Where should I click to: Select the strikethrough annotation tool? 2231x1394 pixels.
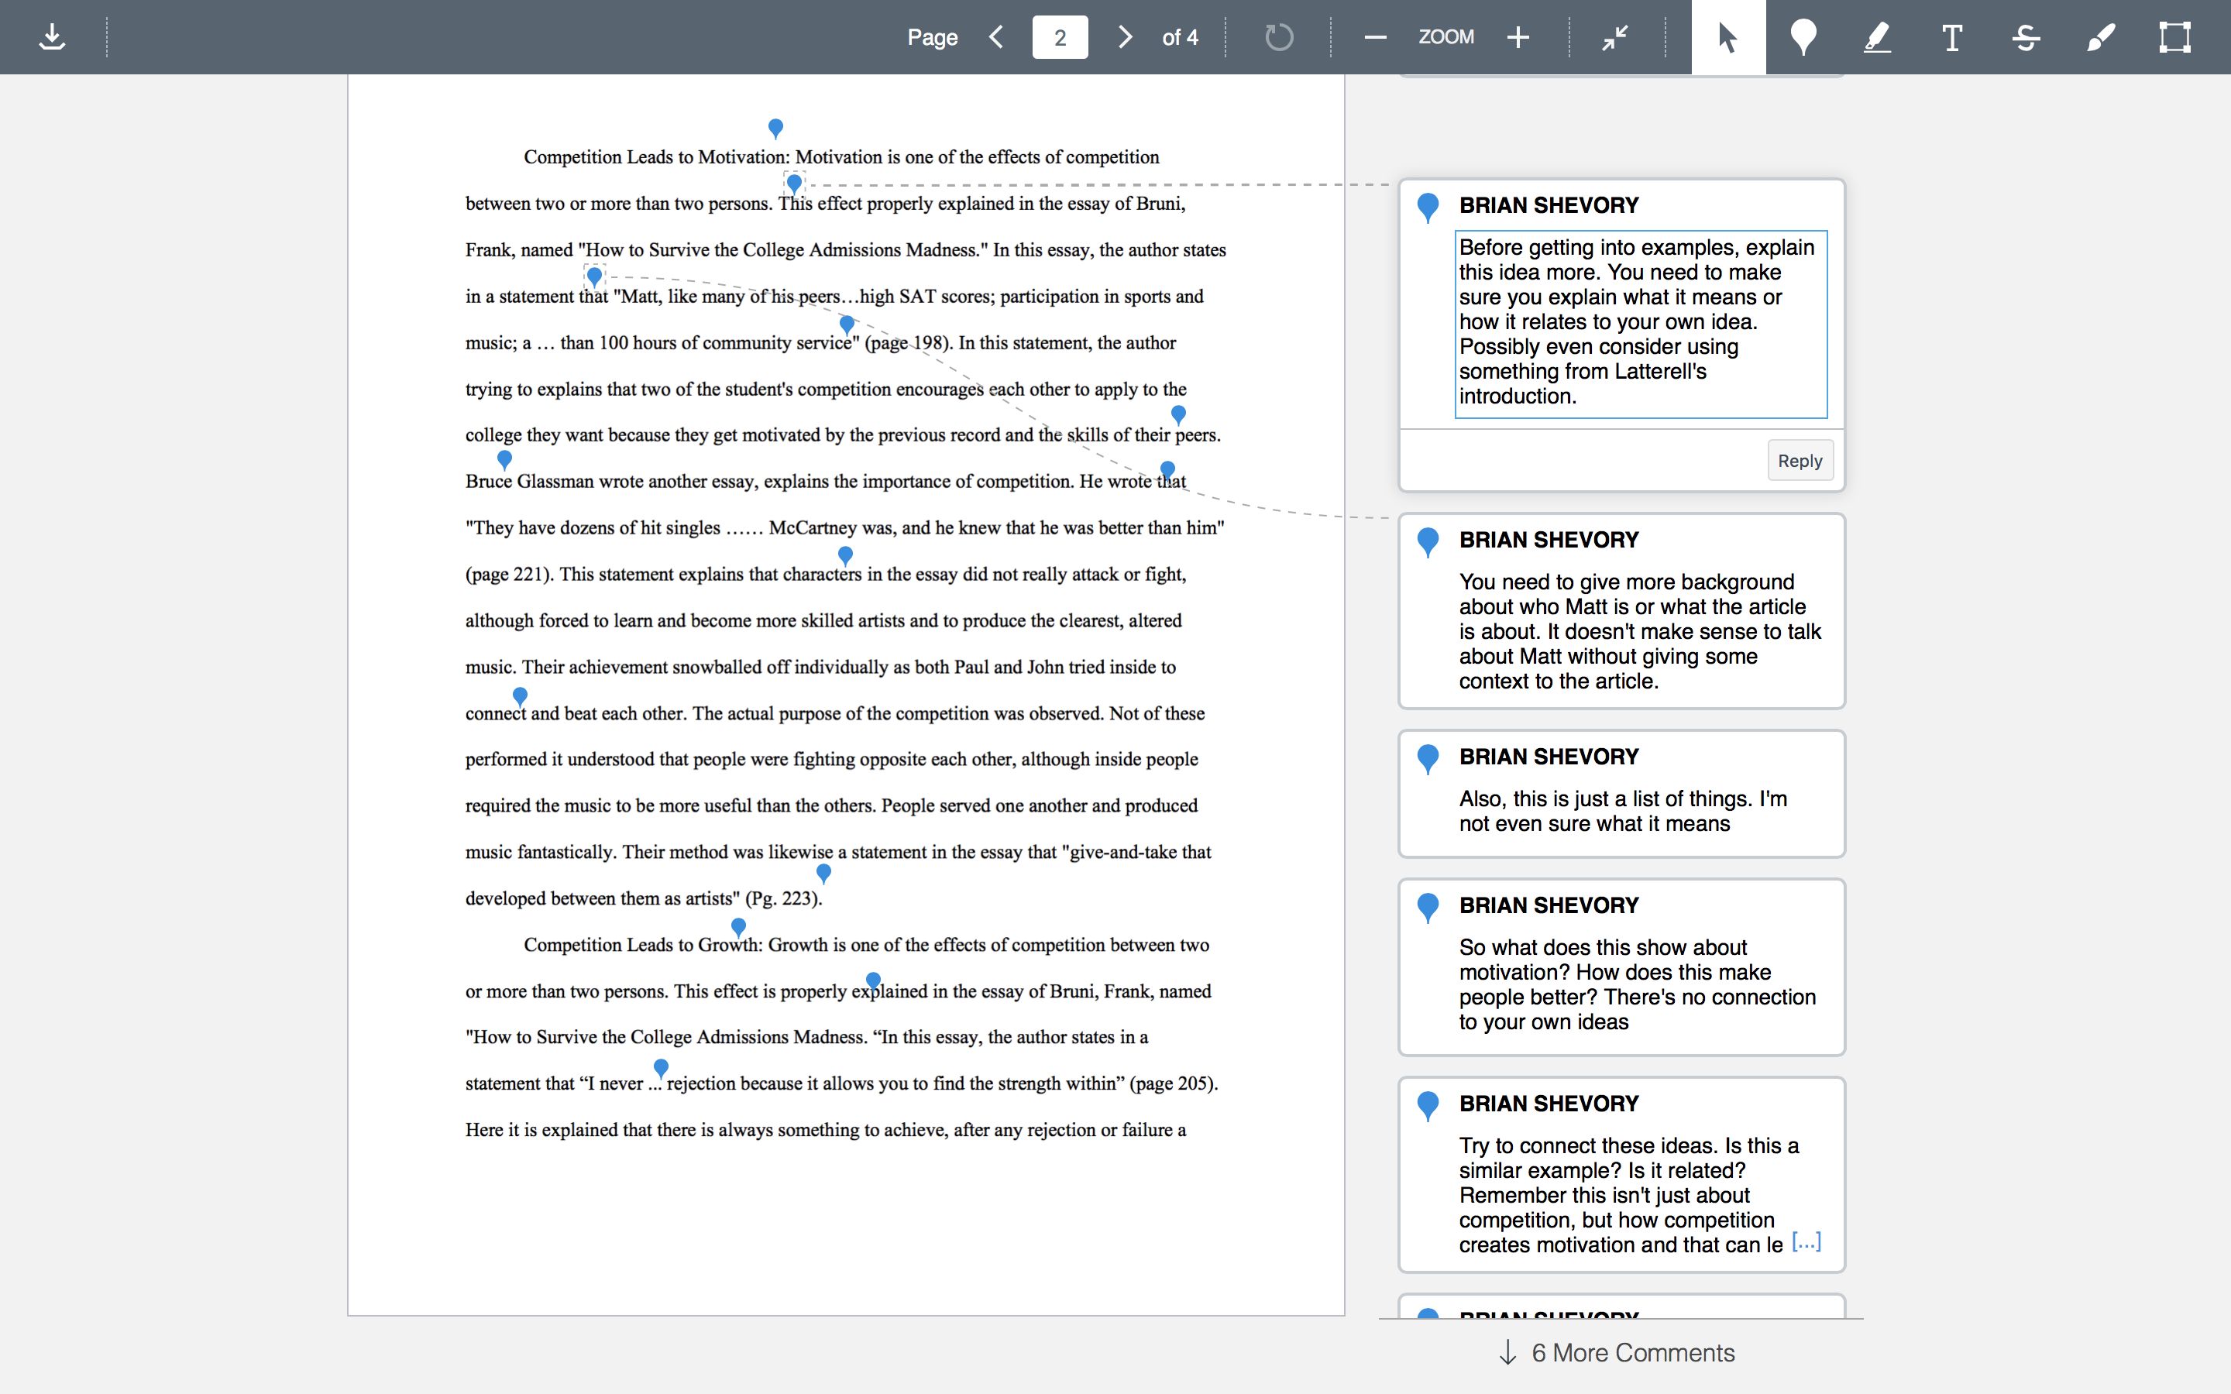[x=2026, y=37]
